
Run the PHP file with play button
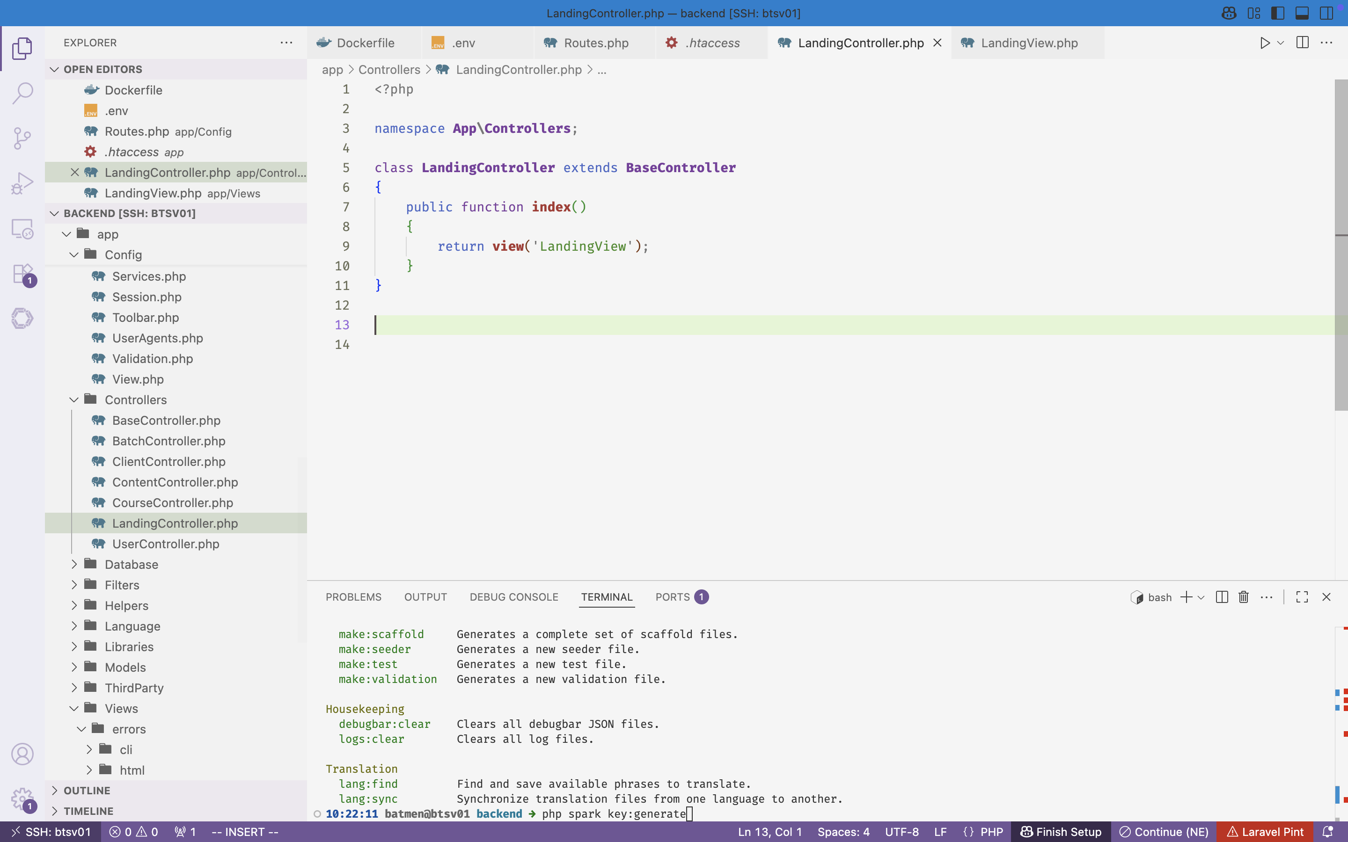(x=1264, y=43)
